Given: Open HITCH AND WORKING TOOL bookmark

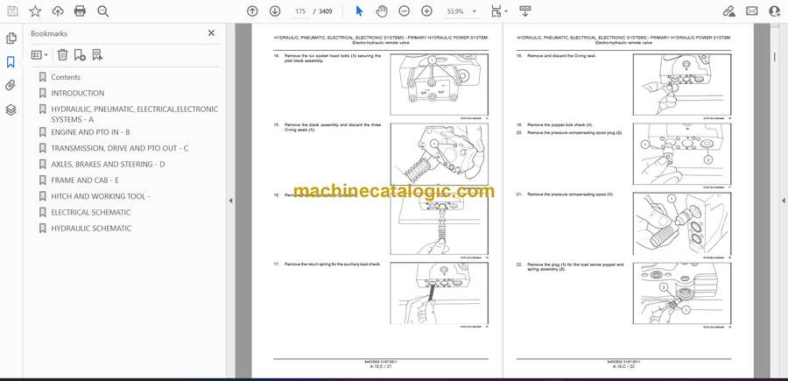Looking at the screenshot, I should (101, 196).
